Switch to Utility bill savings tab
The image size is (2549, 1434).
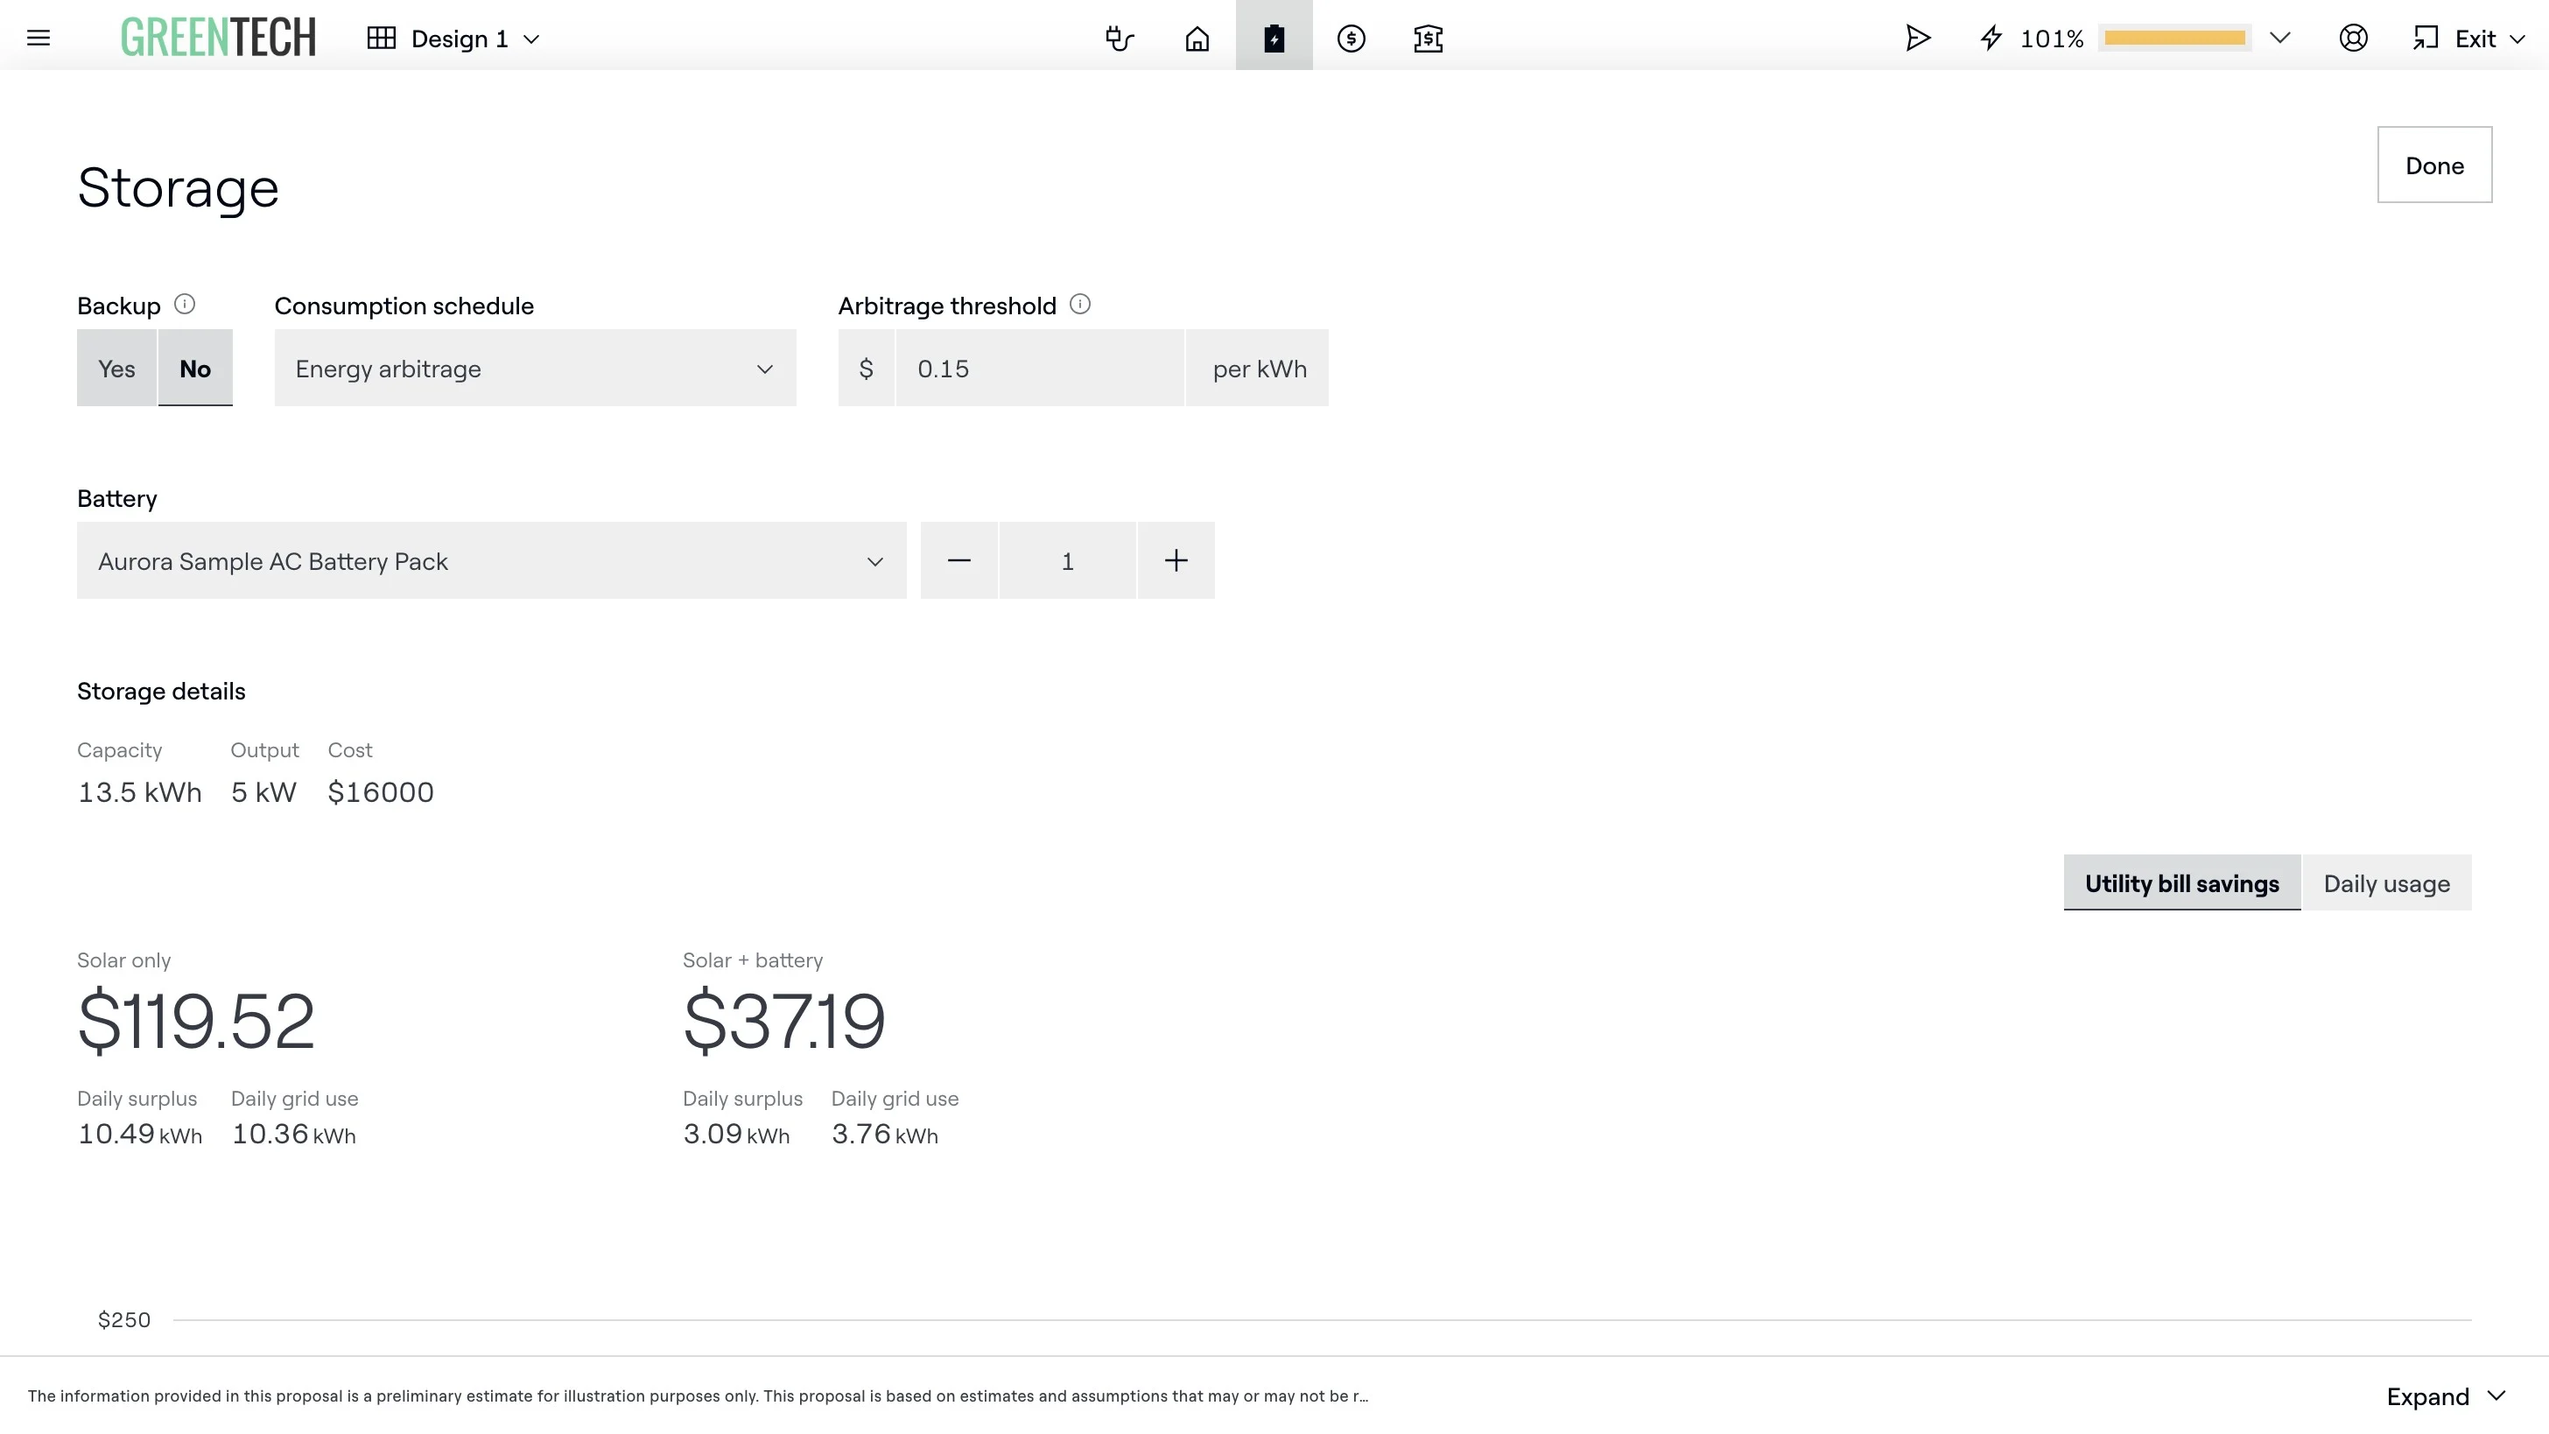pos(2182,882)
